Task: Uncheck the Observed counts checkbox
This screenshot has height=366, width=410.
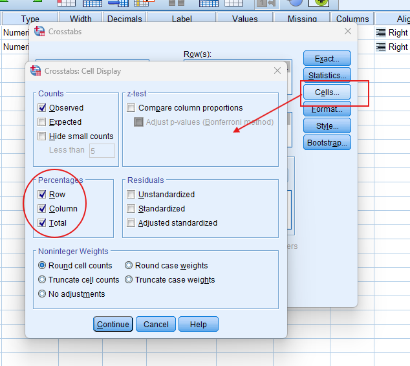Action: click(x=43, y=108)
